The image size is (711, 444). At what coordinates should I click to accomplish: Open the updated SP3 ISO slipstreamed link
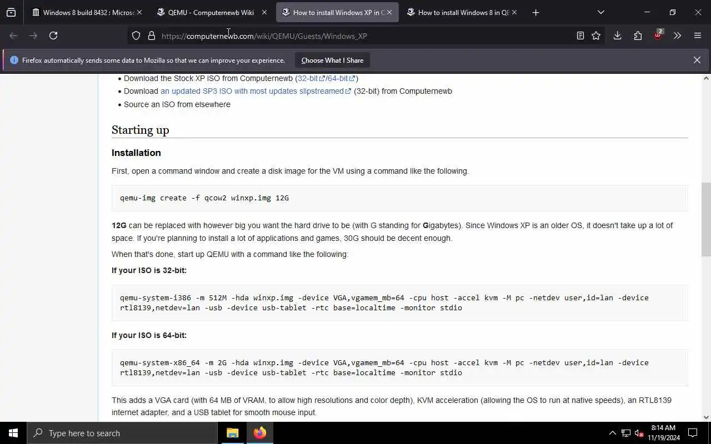coord(256,91)
